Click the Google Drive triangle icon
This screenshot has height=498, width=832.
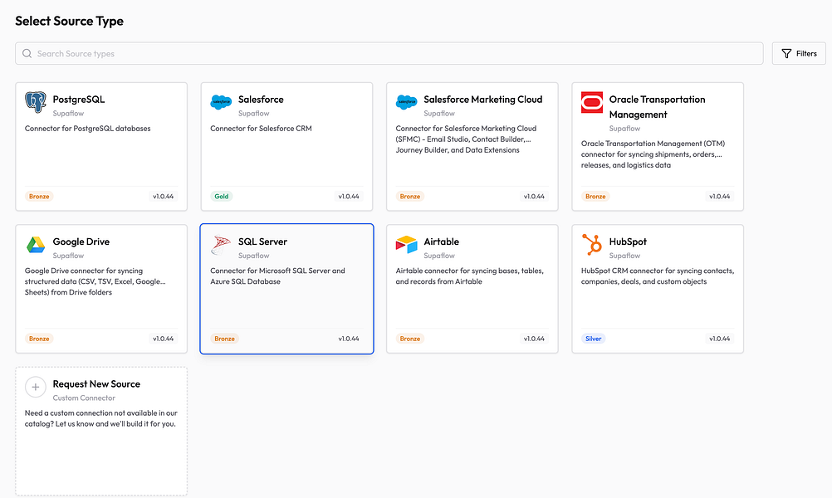[36, 245]
